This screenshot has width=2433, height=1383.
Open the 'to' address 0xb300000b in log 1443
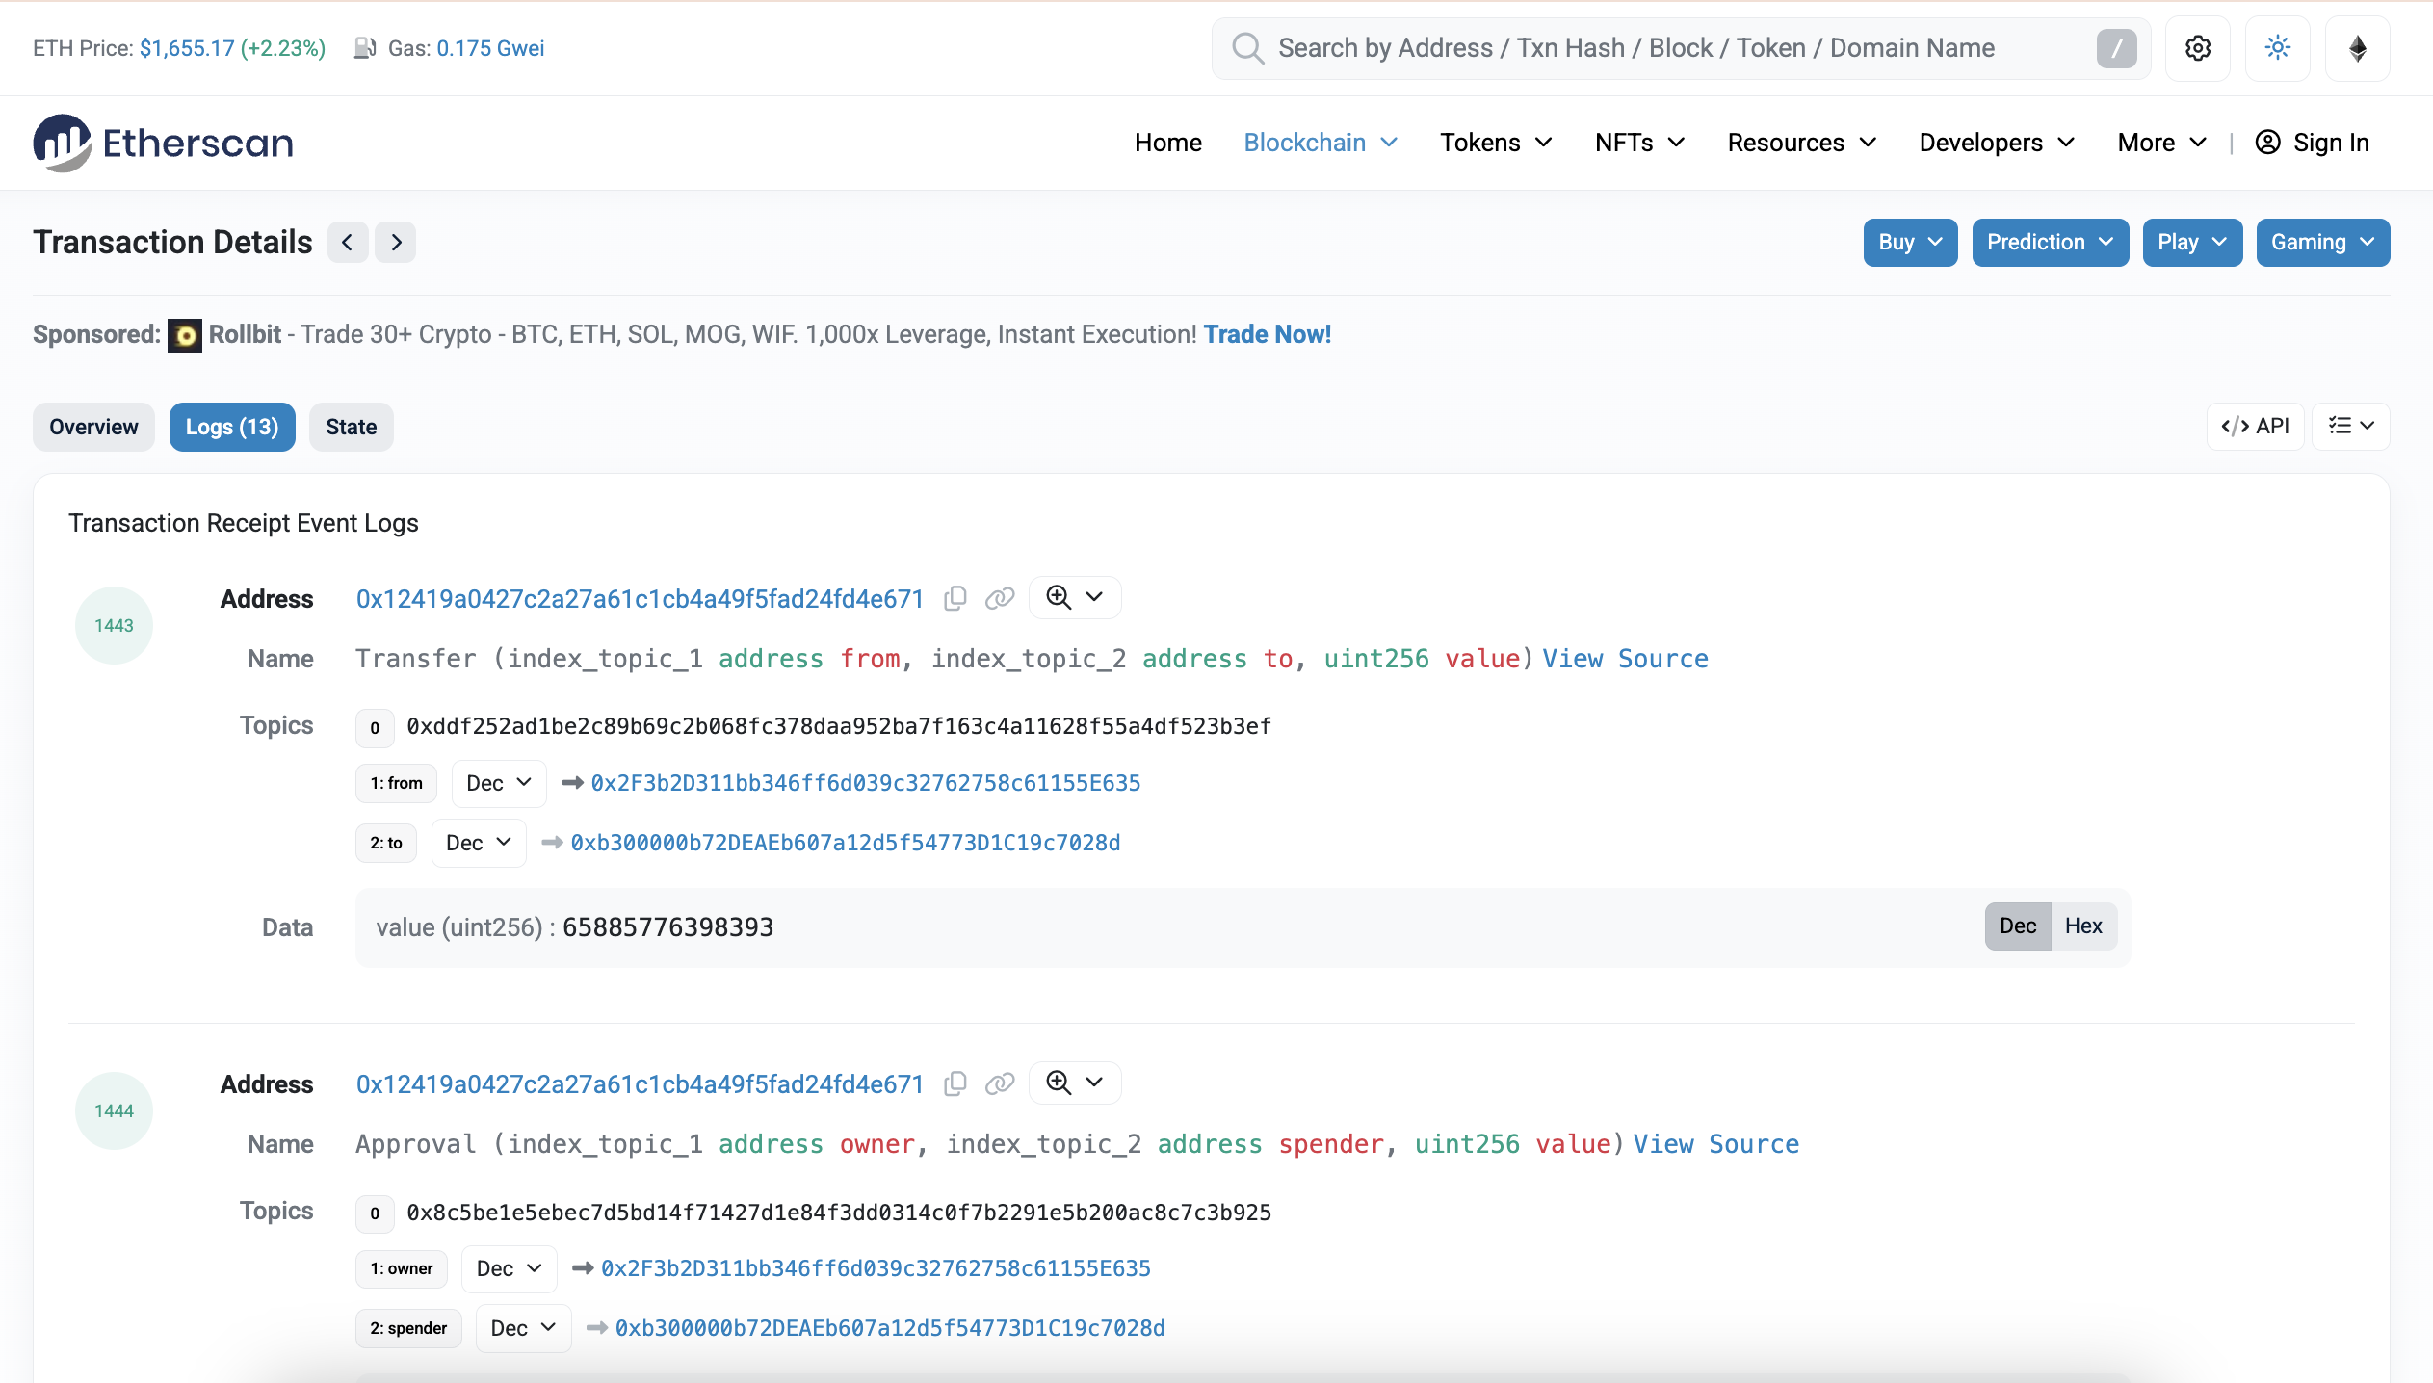(x=845, y=843)
